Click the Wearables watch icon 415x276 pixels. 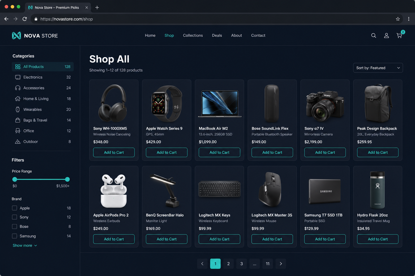[18, 109]
